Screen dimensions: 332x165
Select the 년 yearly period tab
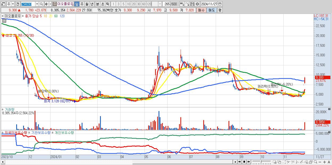[92, 4]
